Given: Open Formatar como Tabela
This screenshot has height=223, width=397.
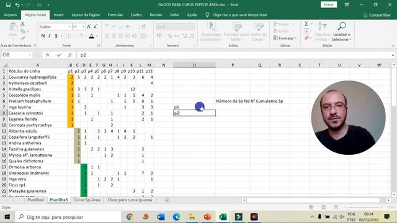Looking at the screenshot, I should 236,32.
